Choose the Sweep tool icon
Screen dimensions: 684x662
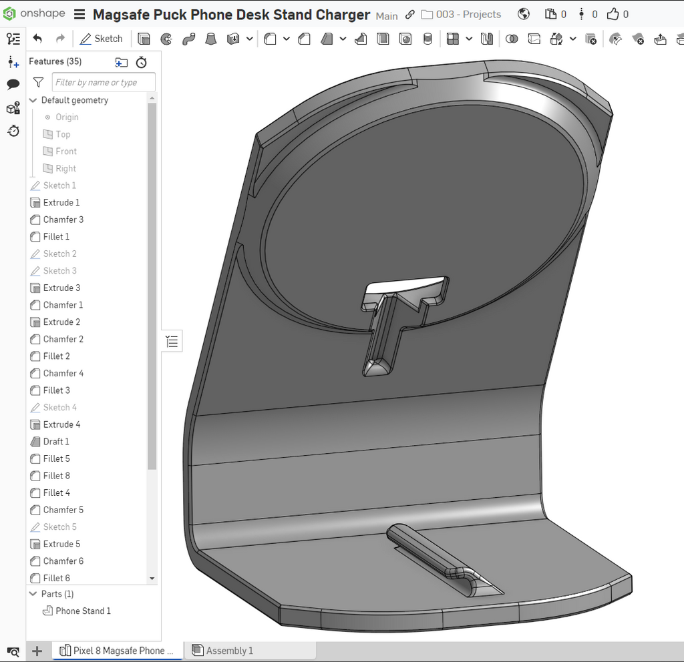coord(189,39)
